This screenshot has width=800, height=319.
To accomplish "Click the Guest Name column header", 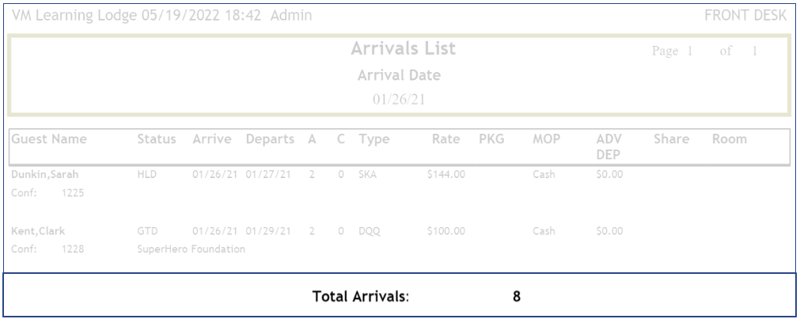I will pos(49,139).
